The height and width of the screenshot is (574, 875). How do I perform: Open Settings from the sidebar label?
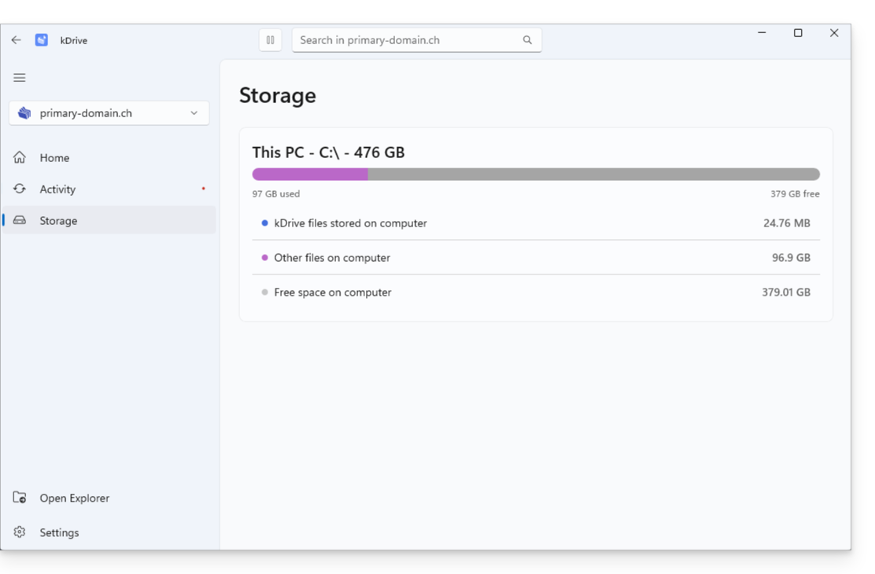tap(59, 533)
